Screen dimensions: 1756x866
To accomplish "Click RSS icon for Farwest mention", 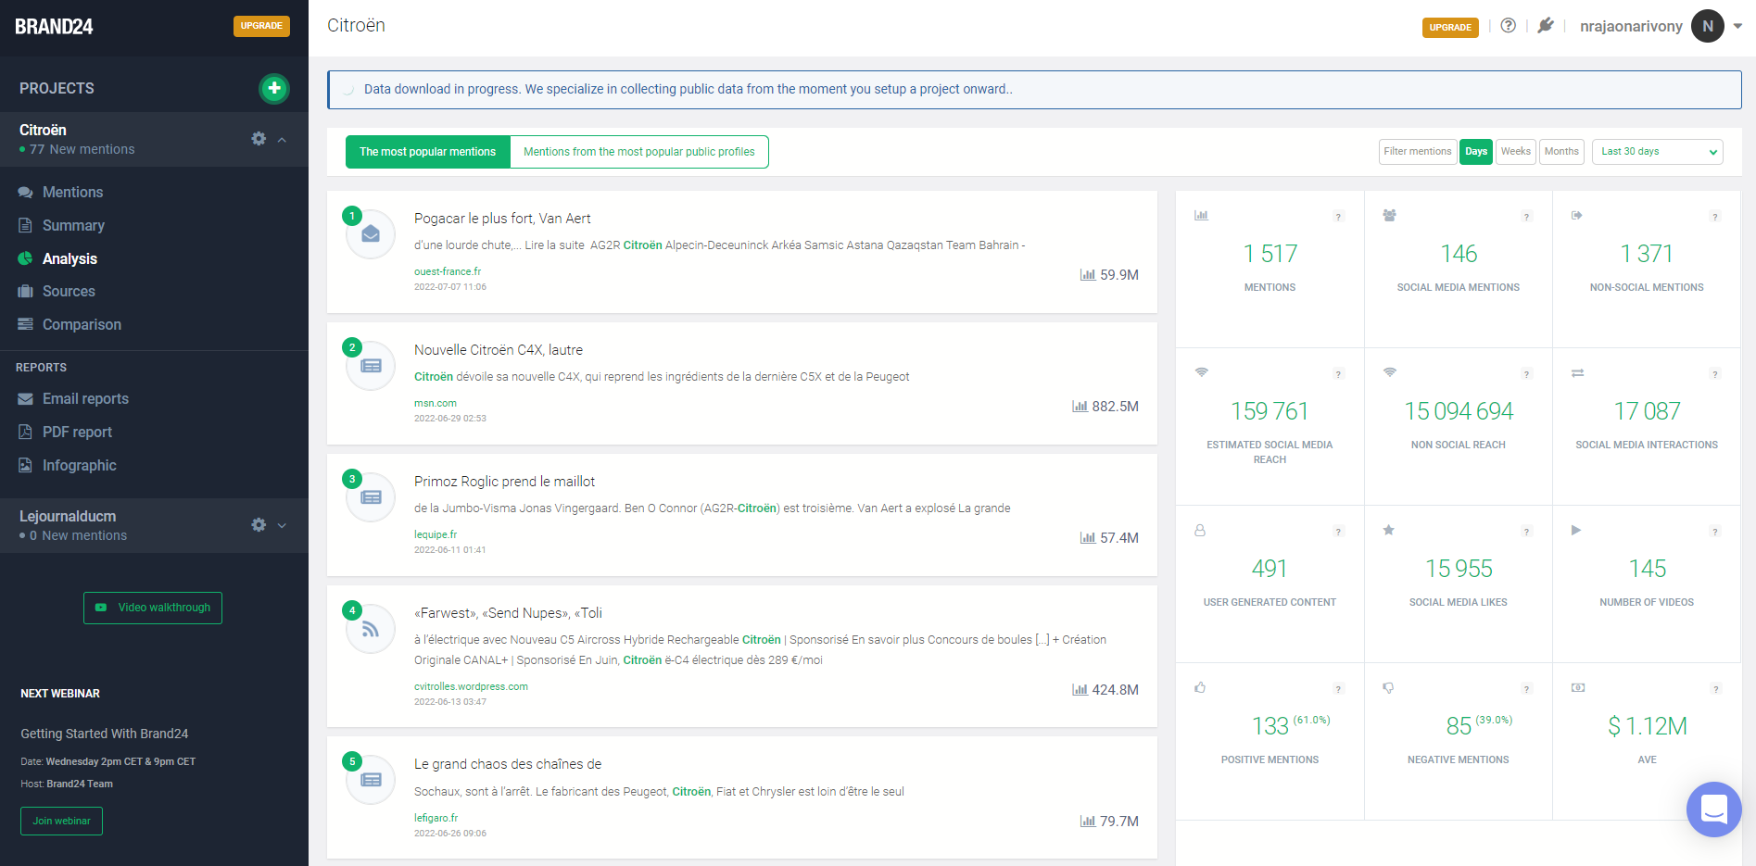I will pos(371,629).
